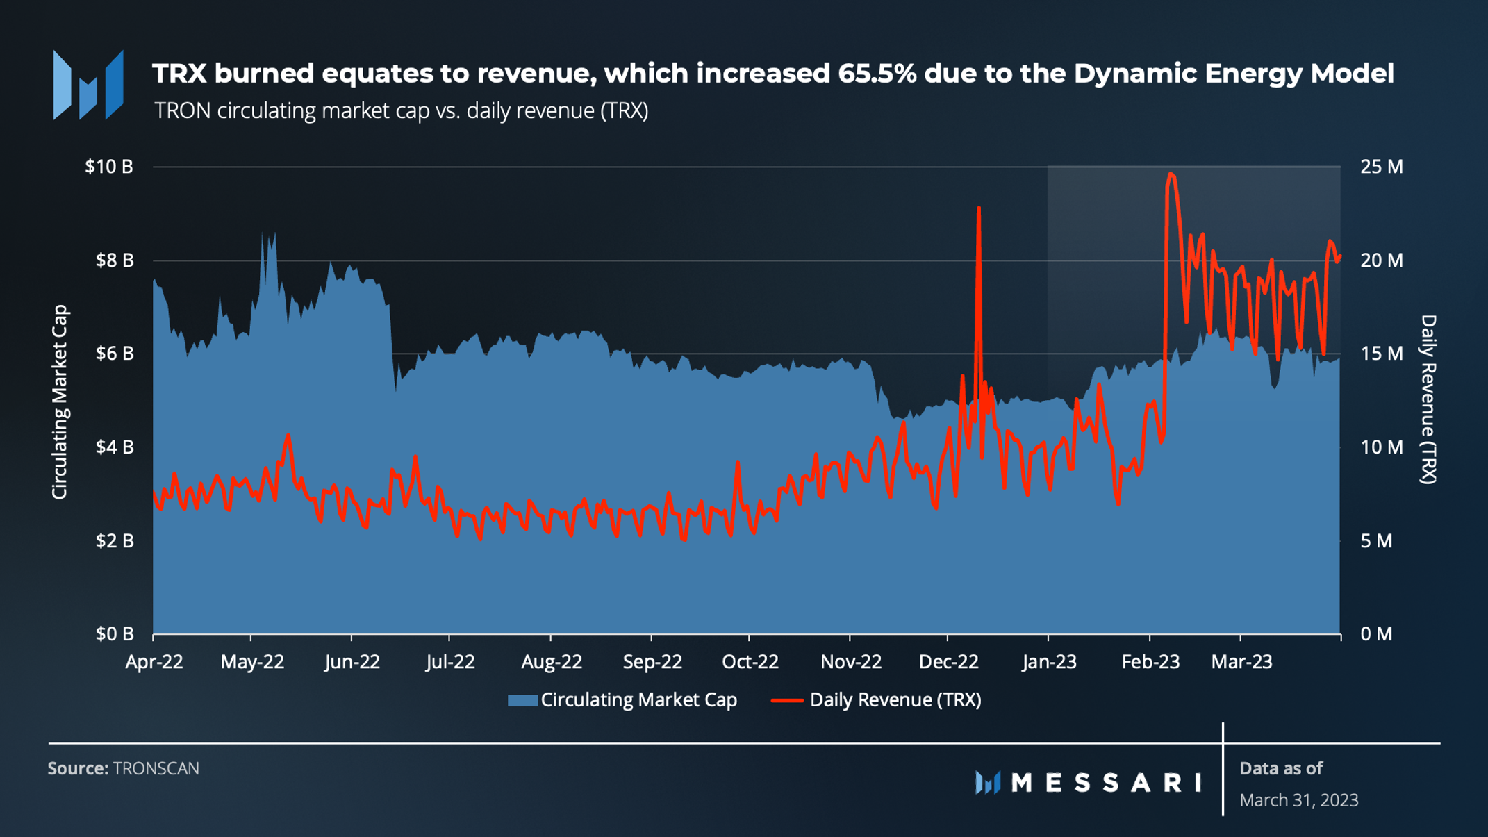
Task: Click the $4 B left axis label
Action: [x=114, y=447]
